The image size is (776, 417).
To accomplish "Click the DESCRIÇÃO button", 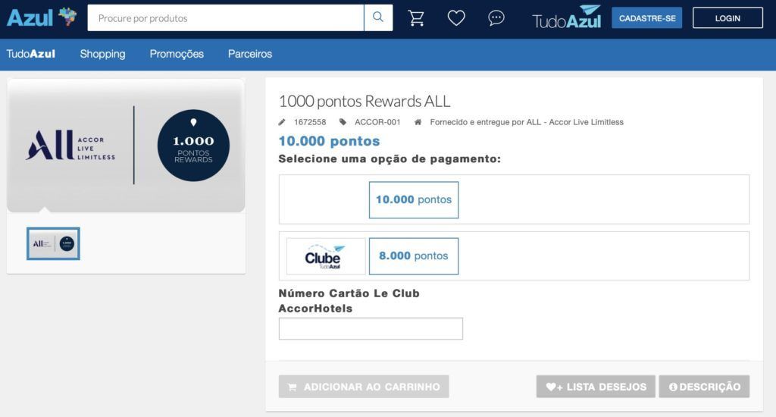I will coord(704,387).
